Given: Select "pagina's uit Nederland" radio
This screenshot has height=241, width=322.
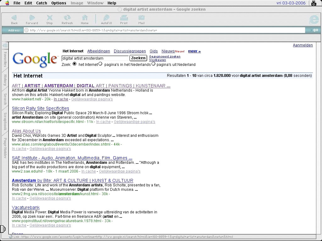Looking at the screenshot, I should (x=153, y=64).
